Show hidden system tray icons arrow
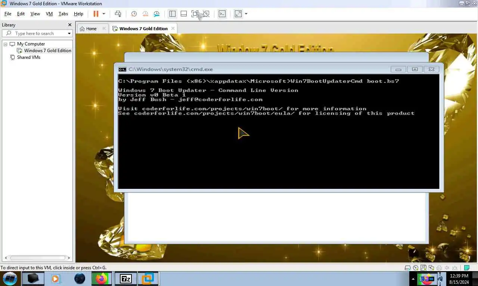The image size is (478, 286). pos(413,279)
